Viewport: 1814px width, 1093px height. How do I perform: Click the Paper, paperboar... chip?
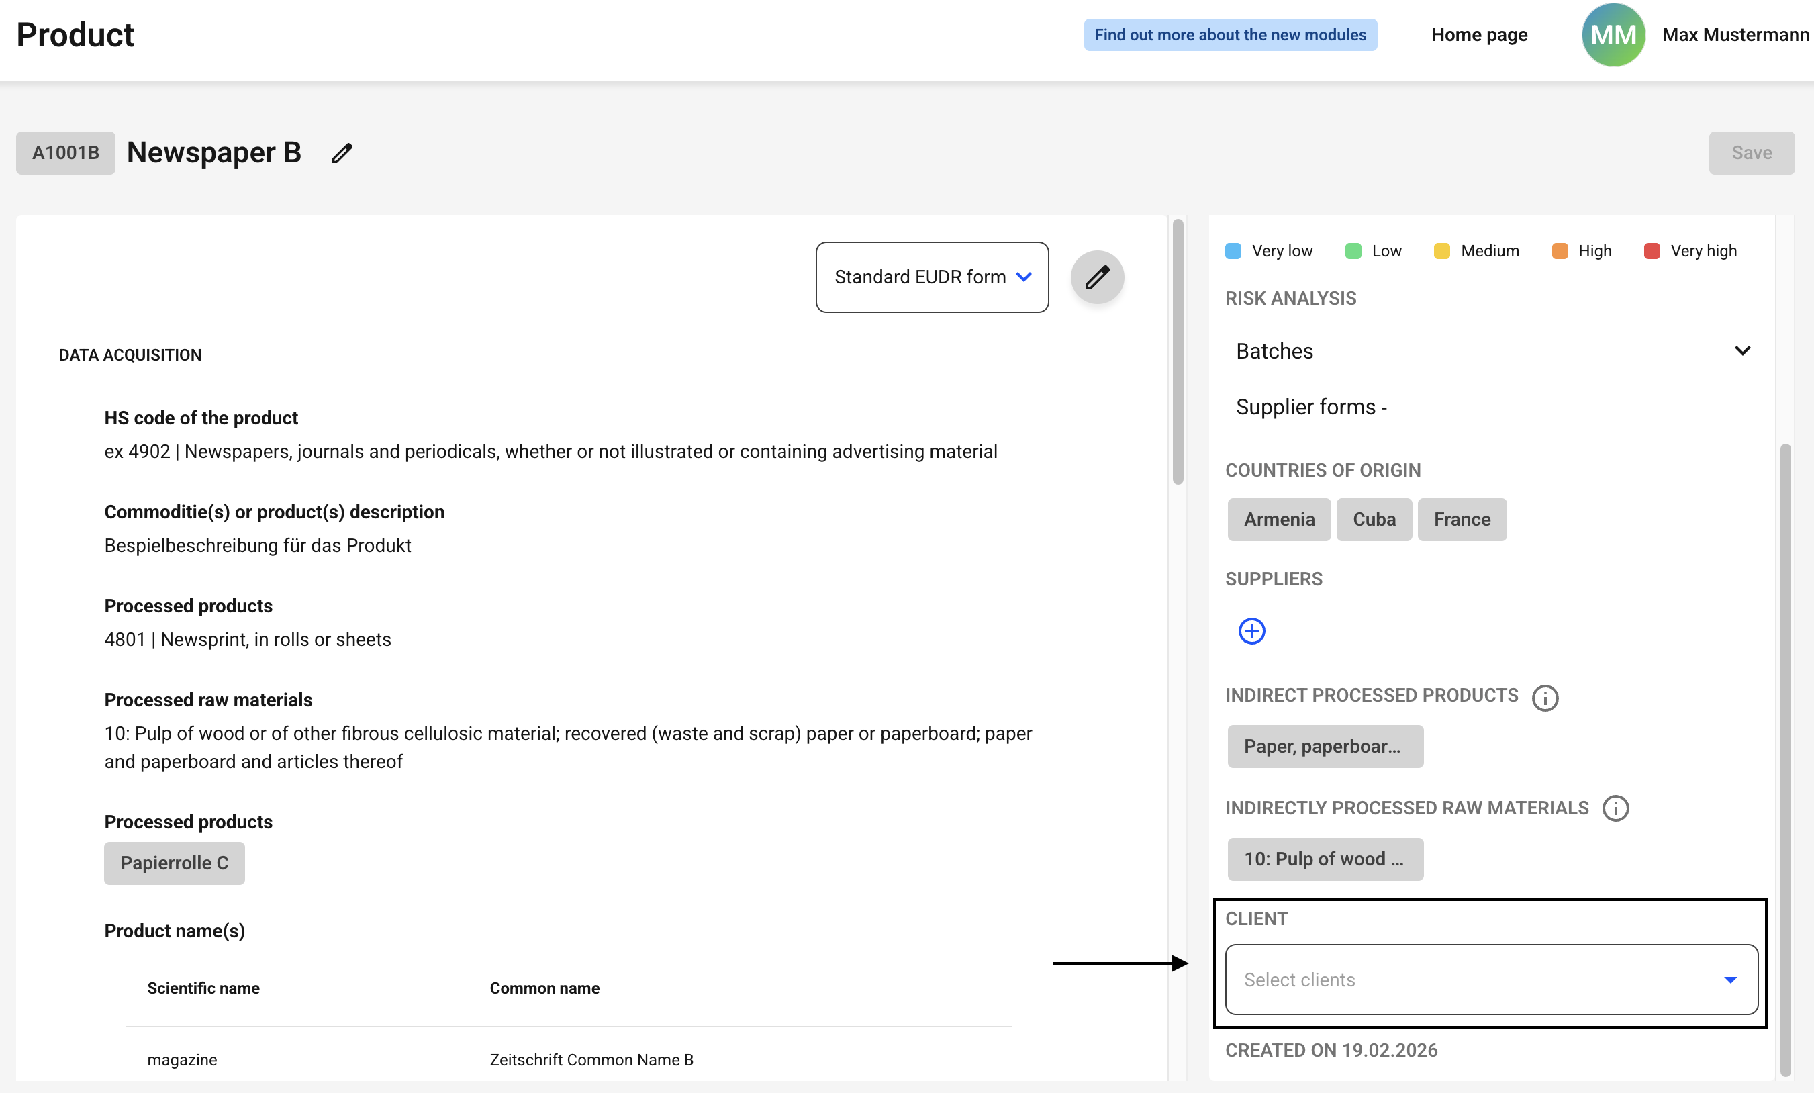point(1325,747)
